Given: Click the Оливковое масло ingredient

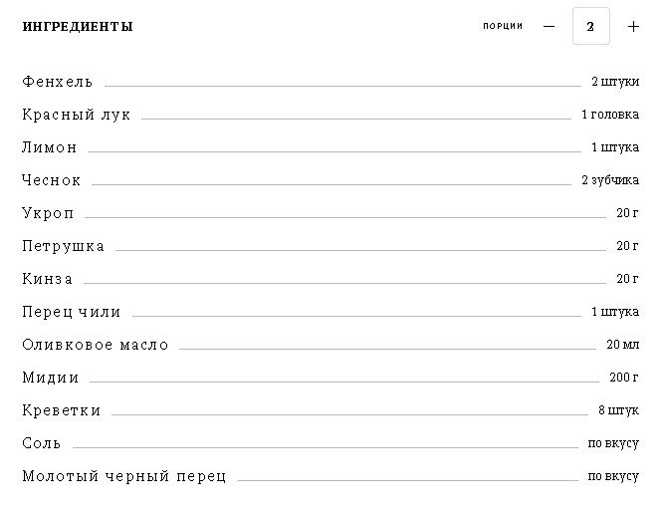Looking at the screenshot, I should point(96,345).
